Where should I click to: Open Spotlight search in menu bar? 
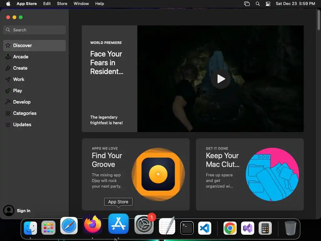pyautogui.click(x=258, y=4)
